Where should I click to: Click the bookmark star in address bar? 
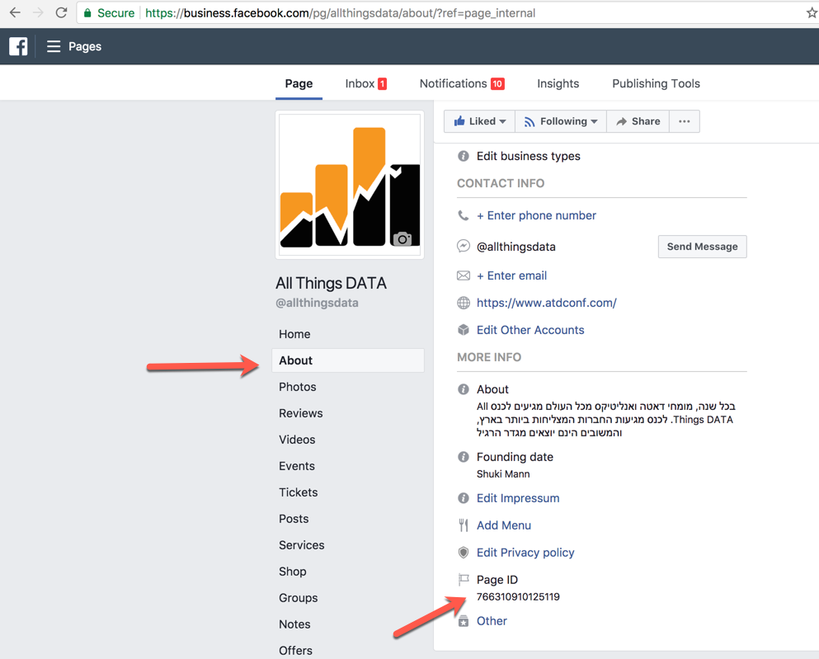(x=812, y=12)
